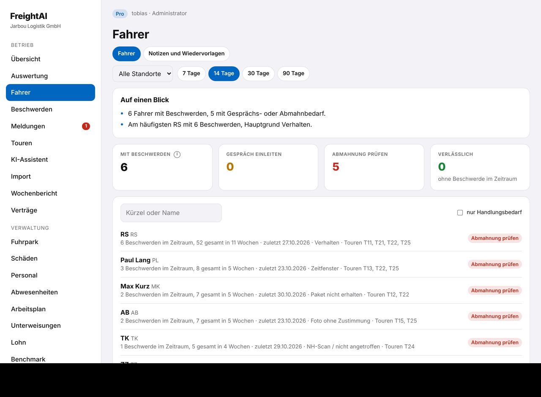Open the Lohn section
This screenshot has width=541, height=397.
[50, 343]
